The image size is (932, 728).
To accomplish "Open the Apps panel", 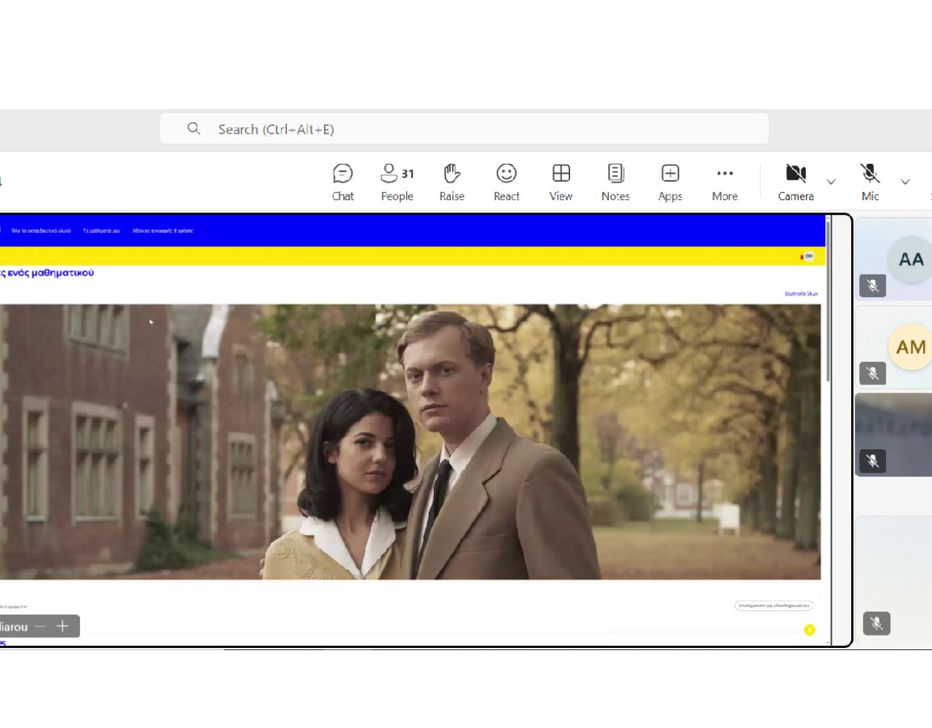I will [x=670, y=183].
